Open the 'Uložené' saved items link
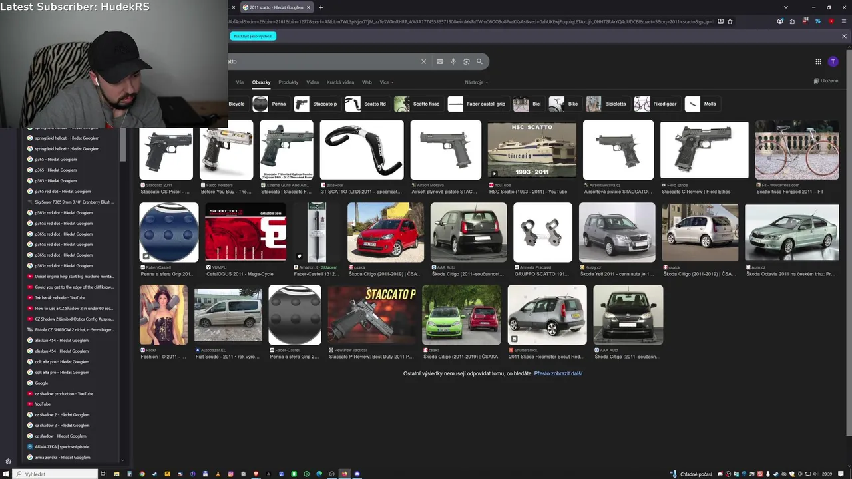Screen dimensions: 852x479 tap(826, 81)
